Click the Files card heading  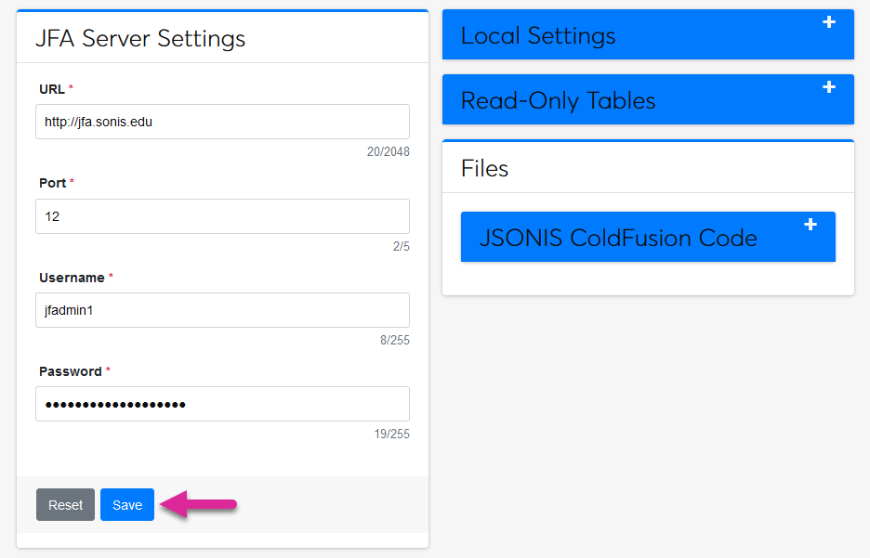tap(485, 168)
